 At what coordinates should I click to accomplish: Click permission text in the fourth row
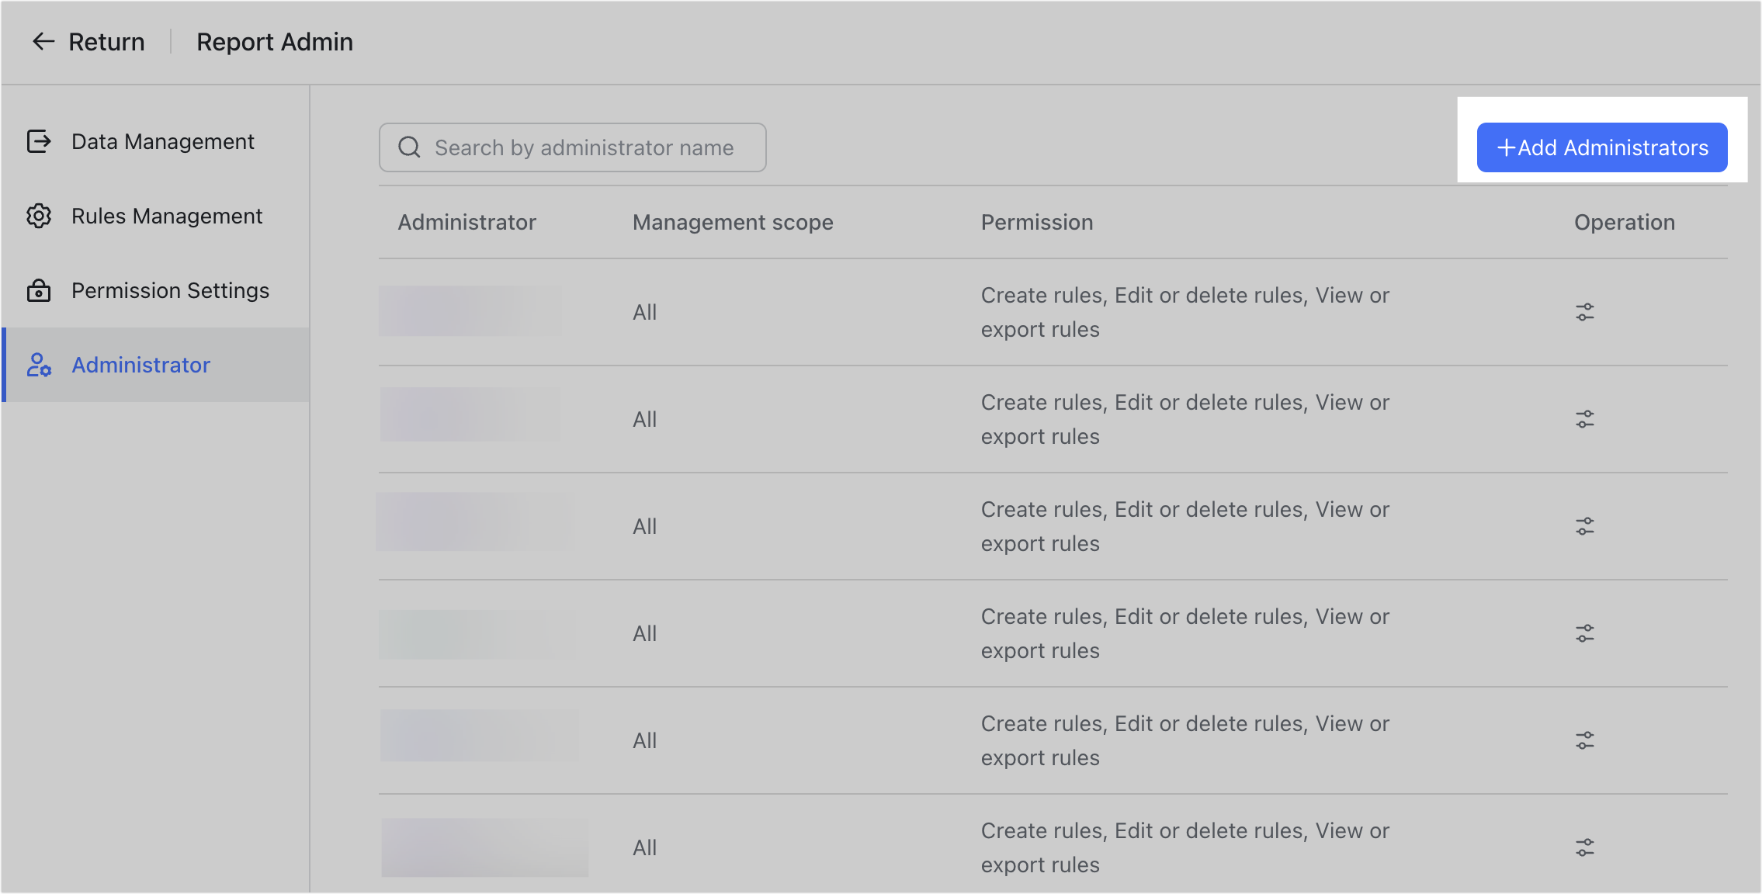click(1184, 633)
